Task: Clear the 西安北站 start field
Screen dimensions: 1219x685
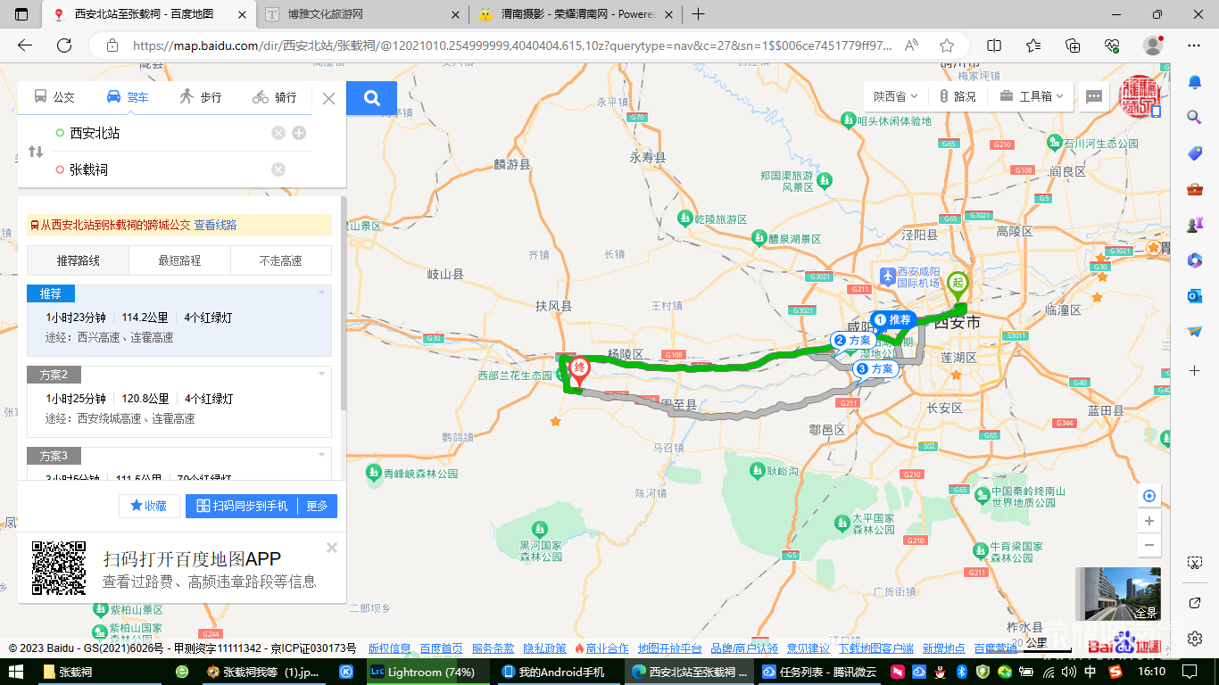Action: click(x=278, y=133)
